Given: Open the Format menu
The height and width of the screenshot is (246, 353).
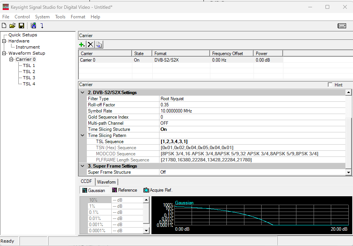Looking at the screenshot, I should point(78,17).
